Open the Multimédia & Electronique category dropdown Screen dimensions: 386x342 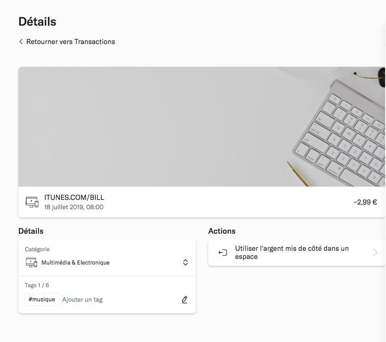(76, 262)
